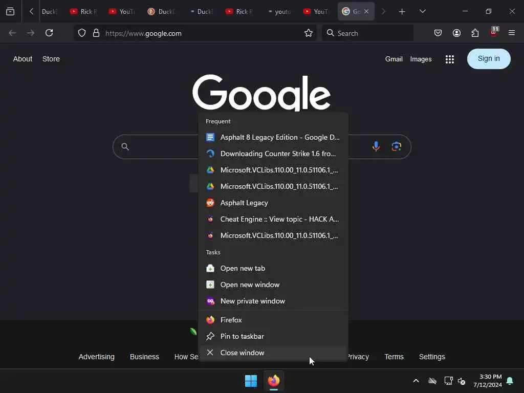Open the network display tray icon

[x=448, y=381]
